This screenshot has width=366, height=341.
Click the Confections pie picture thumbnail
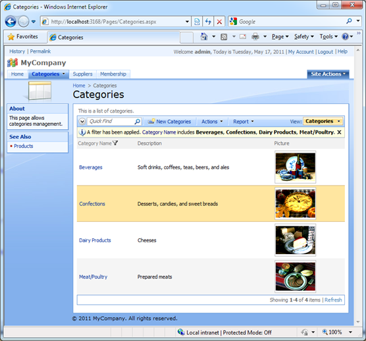296,203
